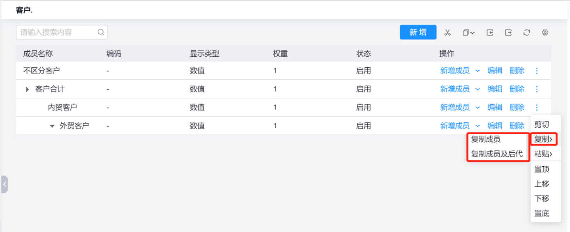570x232 pixels.
Task: Choose 剪切 in the context menu
Action: 542,124
